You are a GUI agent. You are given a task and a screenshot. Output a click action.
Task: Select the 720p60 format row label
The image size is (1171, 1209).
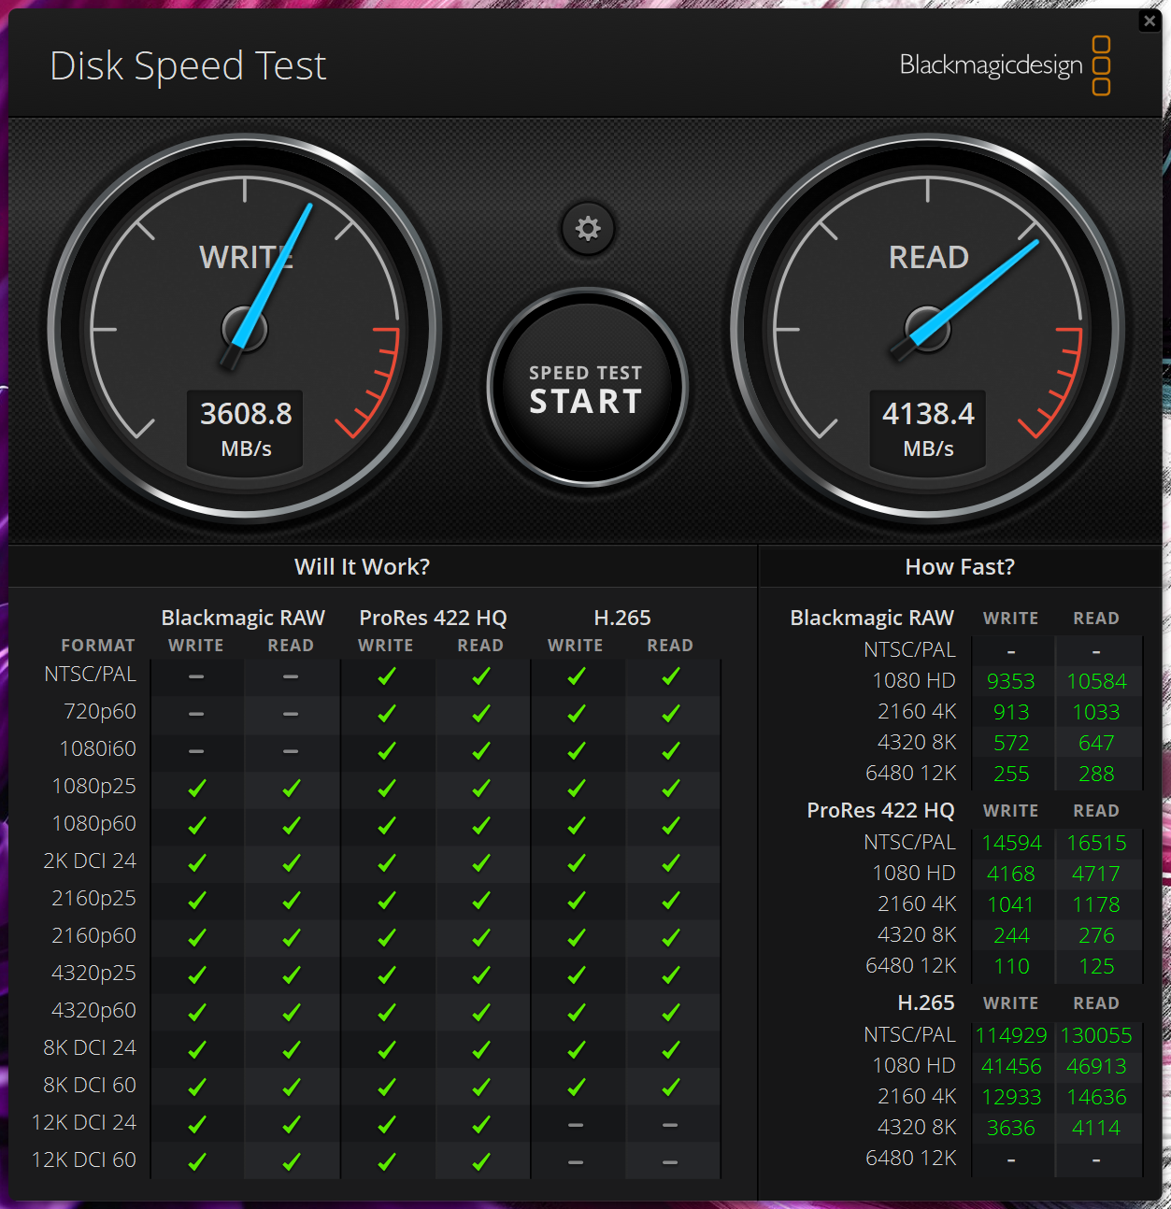[100, 711]
